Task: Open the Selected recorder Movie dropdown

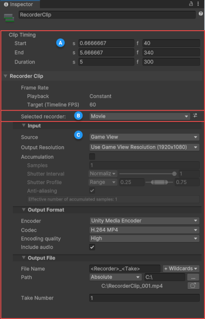Action: click(x=140, y=116)
